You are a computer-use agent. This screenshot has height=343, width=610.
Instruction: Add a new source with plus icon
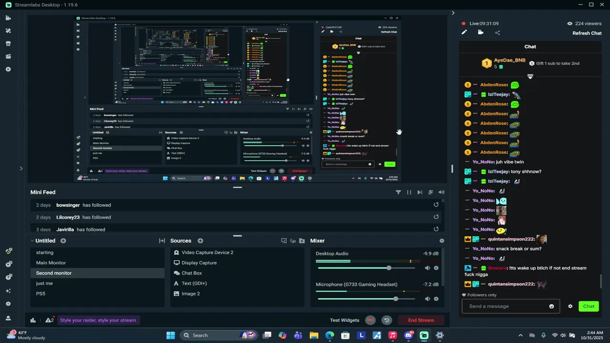(x=200, y=241)
